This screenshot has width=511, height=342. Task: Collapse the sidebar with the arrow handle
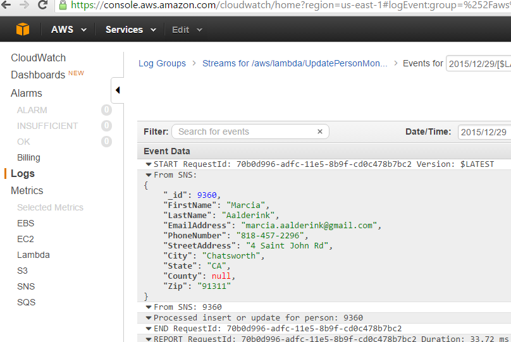118,90
